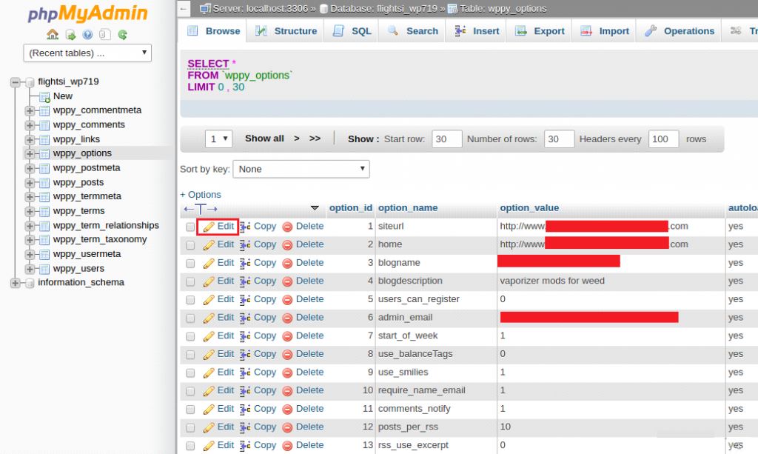Click the collapse navigation arrow at top-left of header
Image resolution: width=758 pixels, height=454 pixels.
(x=185, y=9)
